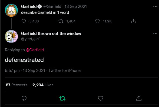Viewport: 159px width, 107px height.
Task: Click the Twitter for iPhone source label
Action: point(64,71)
